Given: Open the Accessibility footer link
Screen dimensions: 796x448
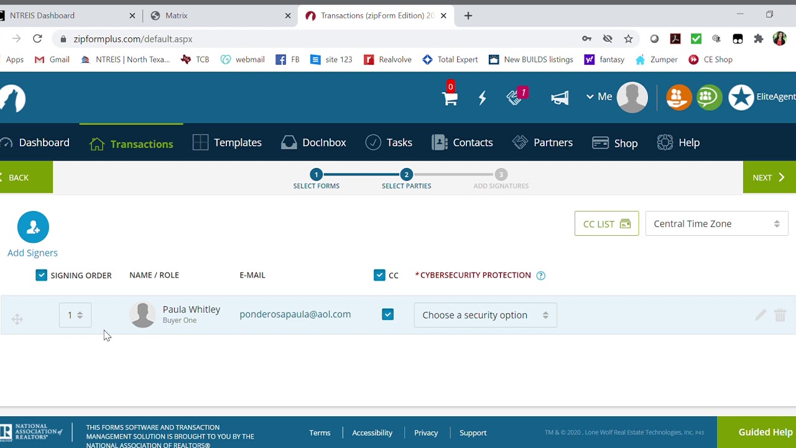Looking at the screenshot, I should (372, 432).
